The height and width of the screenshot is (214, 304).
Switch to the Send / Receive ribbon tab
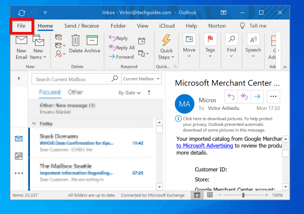coord(81,26)
